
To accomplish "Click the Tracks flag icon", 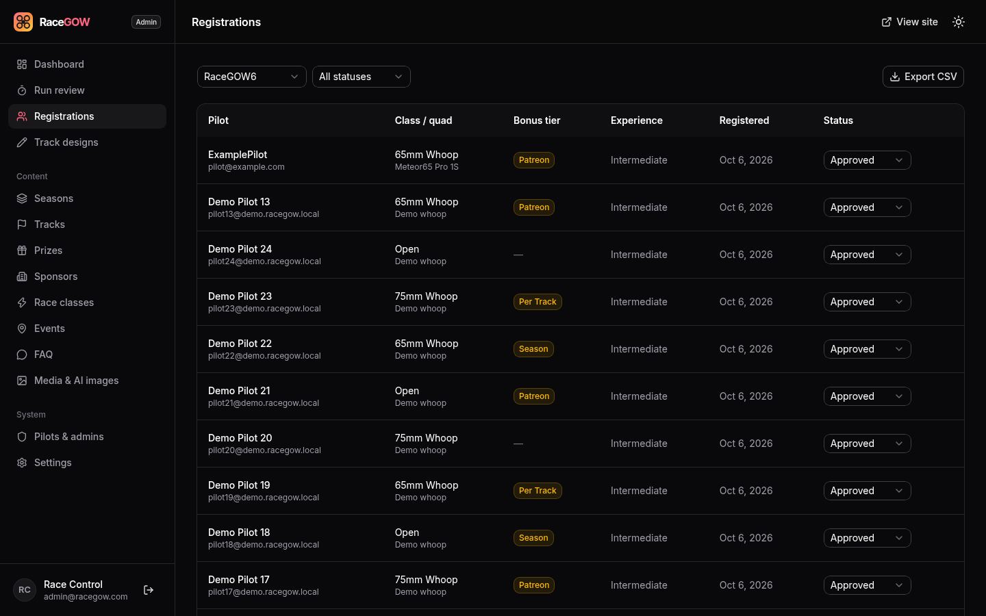I will [x=22, y=224].
